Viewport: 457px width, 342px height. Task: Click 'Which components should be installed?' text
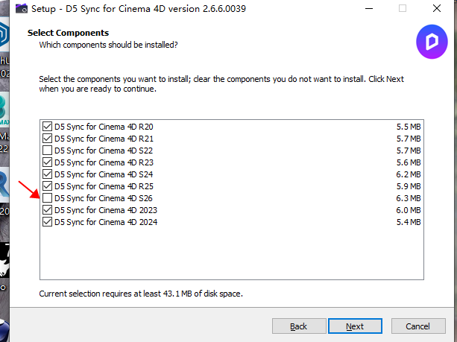click(108, 45)
